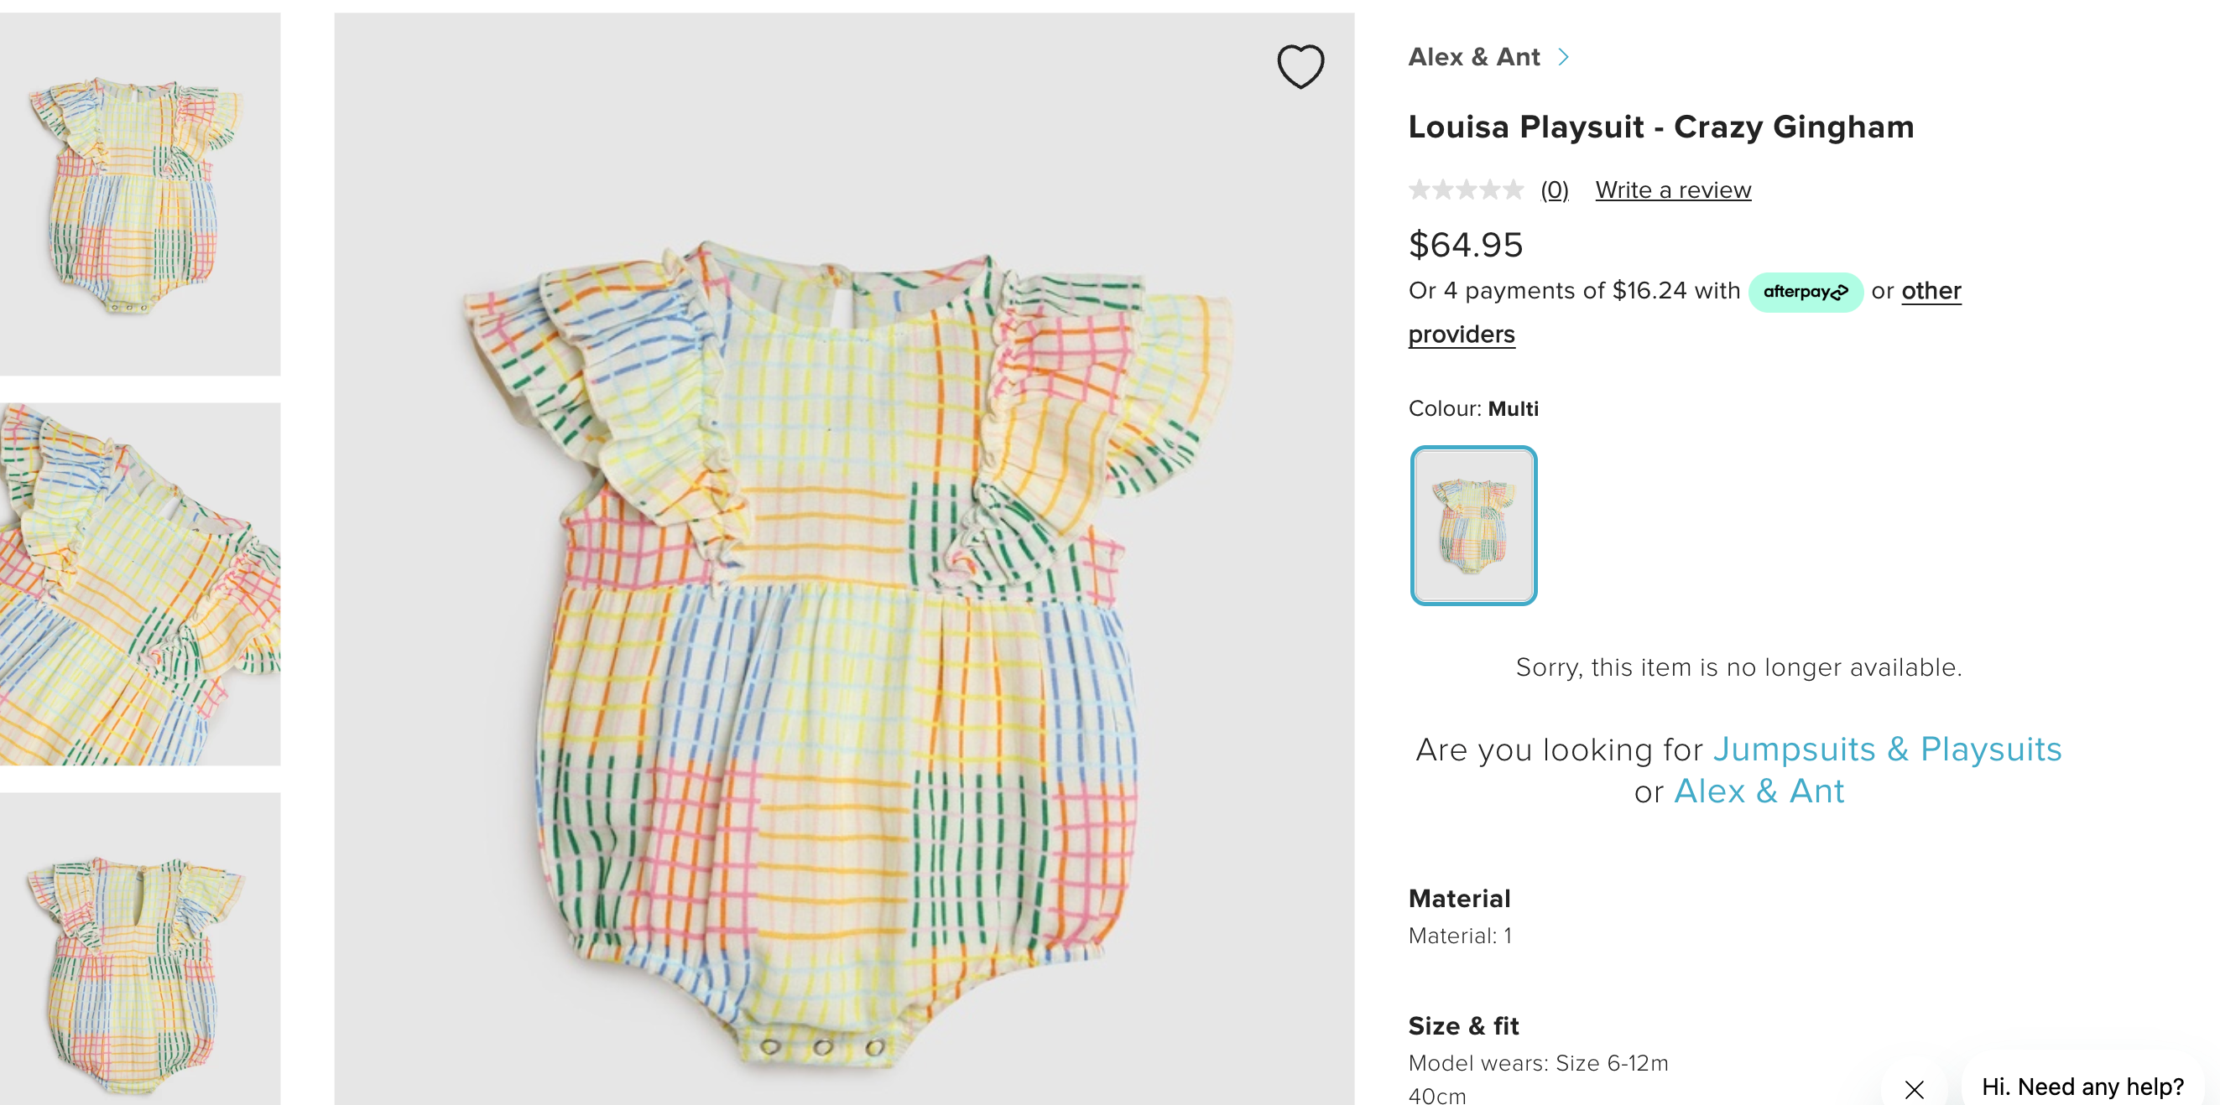This screenshot has width=2220, height=1105.
Task: Select the first front-view playsuit thumbnail
Action: [x=139, y=194]
